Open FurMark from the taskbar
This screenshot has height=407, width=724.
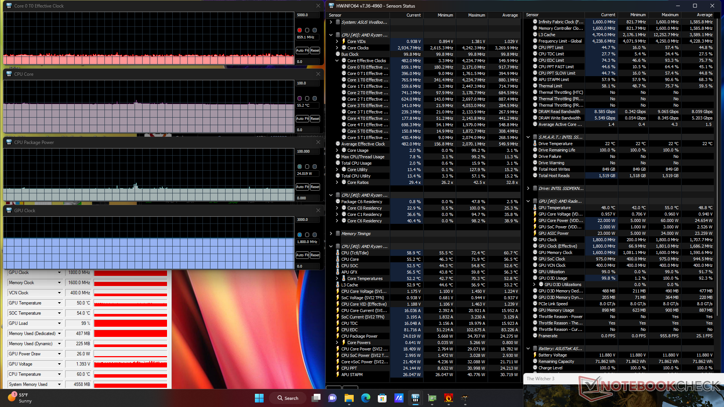(448, 398)
